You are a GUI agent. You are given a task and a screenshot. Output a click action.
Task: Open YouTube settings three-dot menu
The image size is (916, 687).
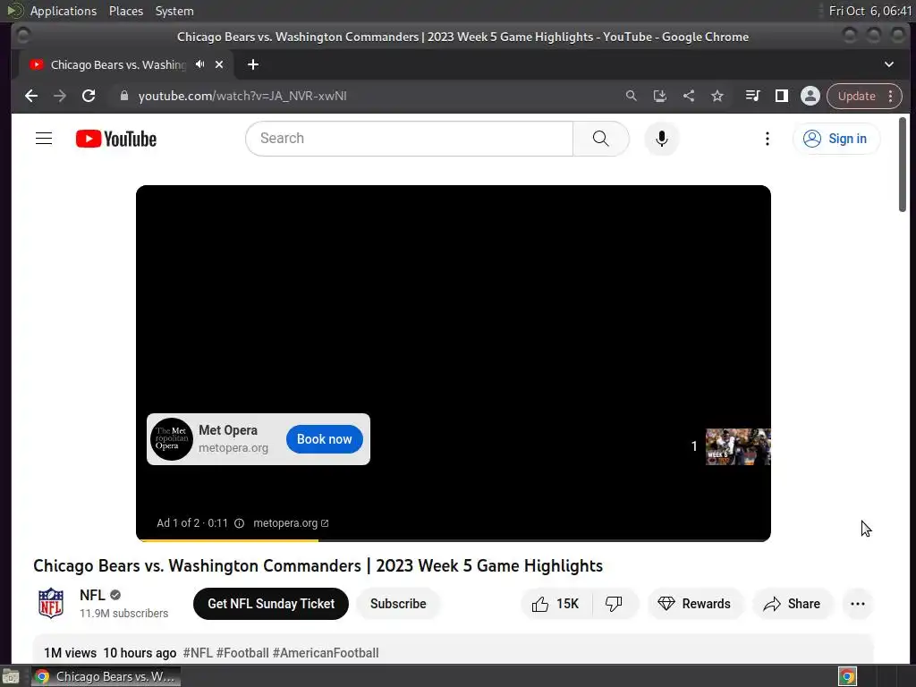click(767, 139)
